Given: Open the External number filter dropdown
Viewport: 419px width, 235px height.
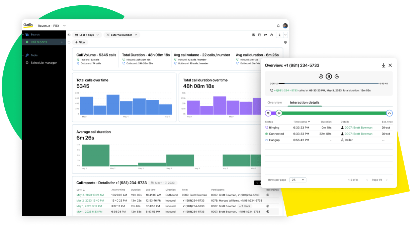Looking at the screenshot, I should (x=121, y=35).
